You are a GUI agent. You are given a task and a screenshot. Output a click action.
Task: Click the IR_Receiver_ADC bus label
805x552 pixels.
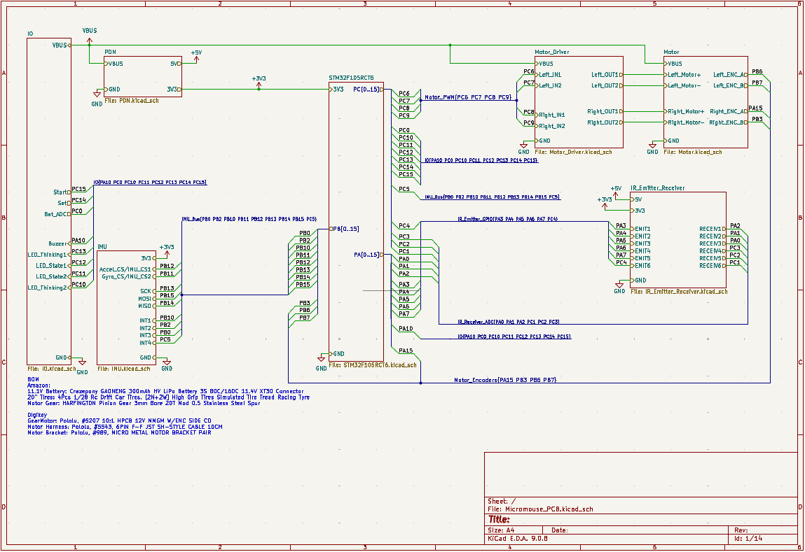508,322
